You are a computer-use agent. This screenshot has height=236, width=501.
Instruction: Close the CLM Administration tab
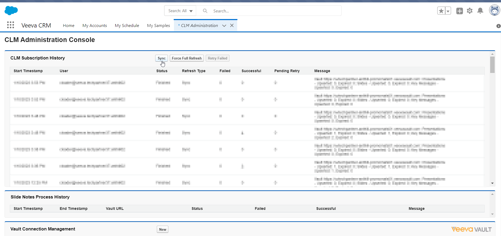pos(232,25)
